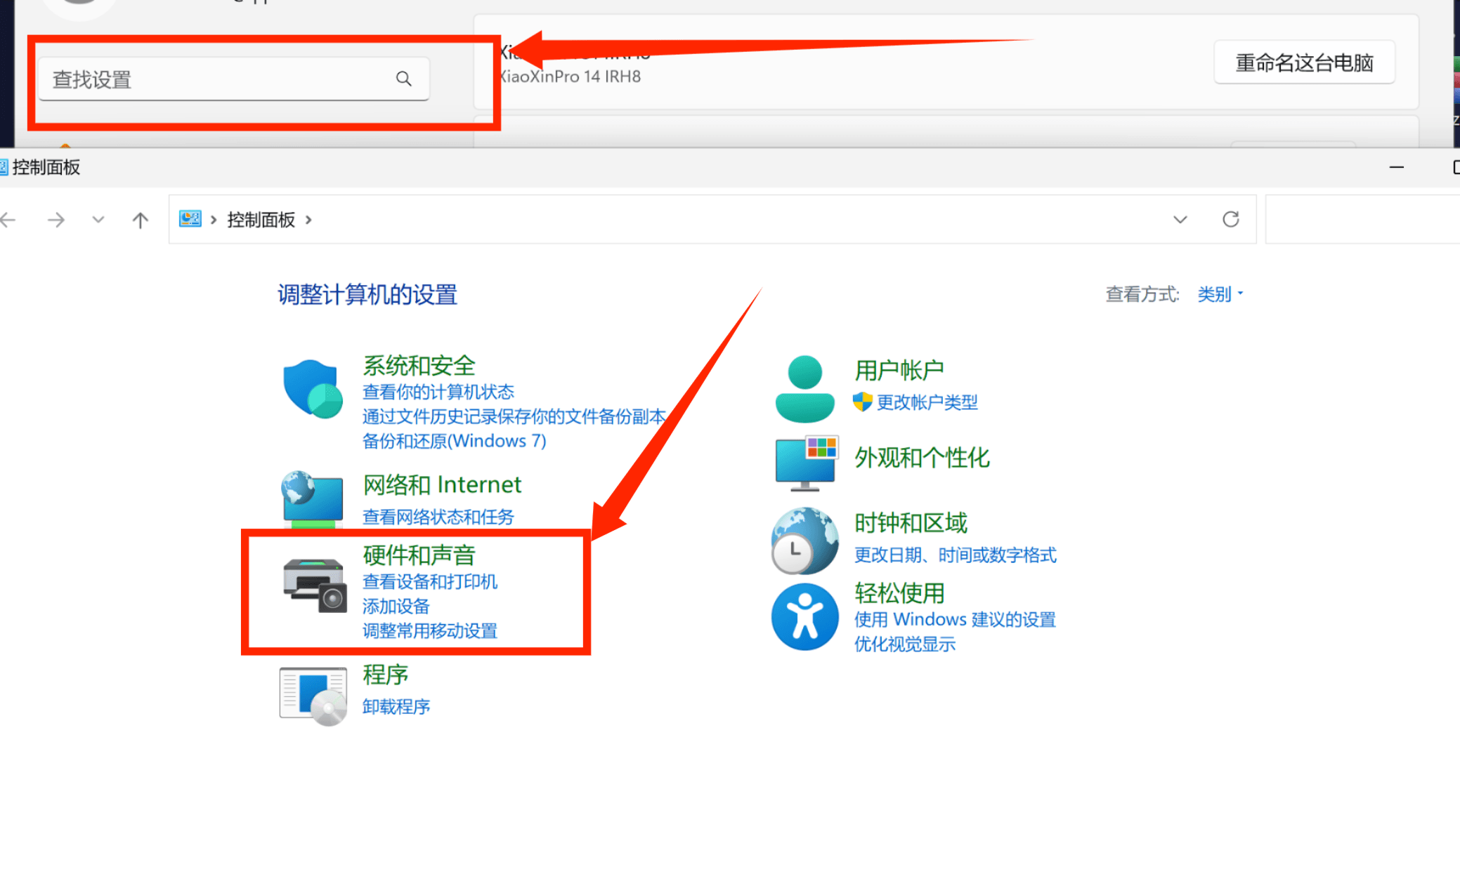The image size is (1460, 893).
Task: Open the 卸载程序 link
Action: pyautogui.click(x=396, y=706)
